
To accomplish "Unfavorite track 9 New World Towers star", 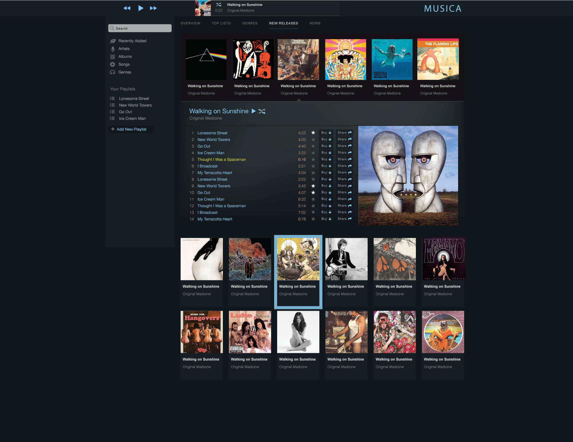I will [313, 186].
